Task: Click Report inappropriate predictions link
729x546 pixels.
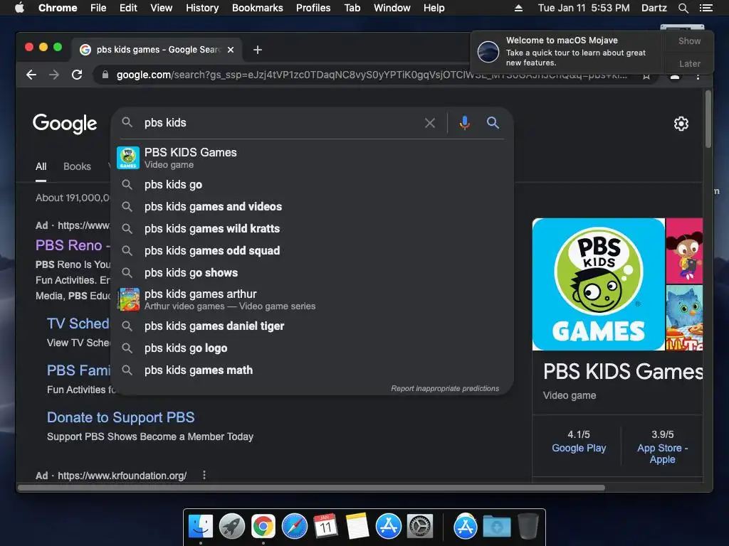Action: pos(445,388)
